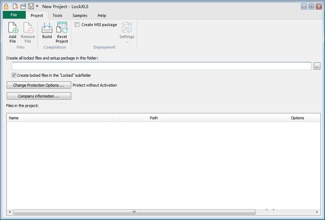
Task: Open Company information dialog
Action: [39, 96]
